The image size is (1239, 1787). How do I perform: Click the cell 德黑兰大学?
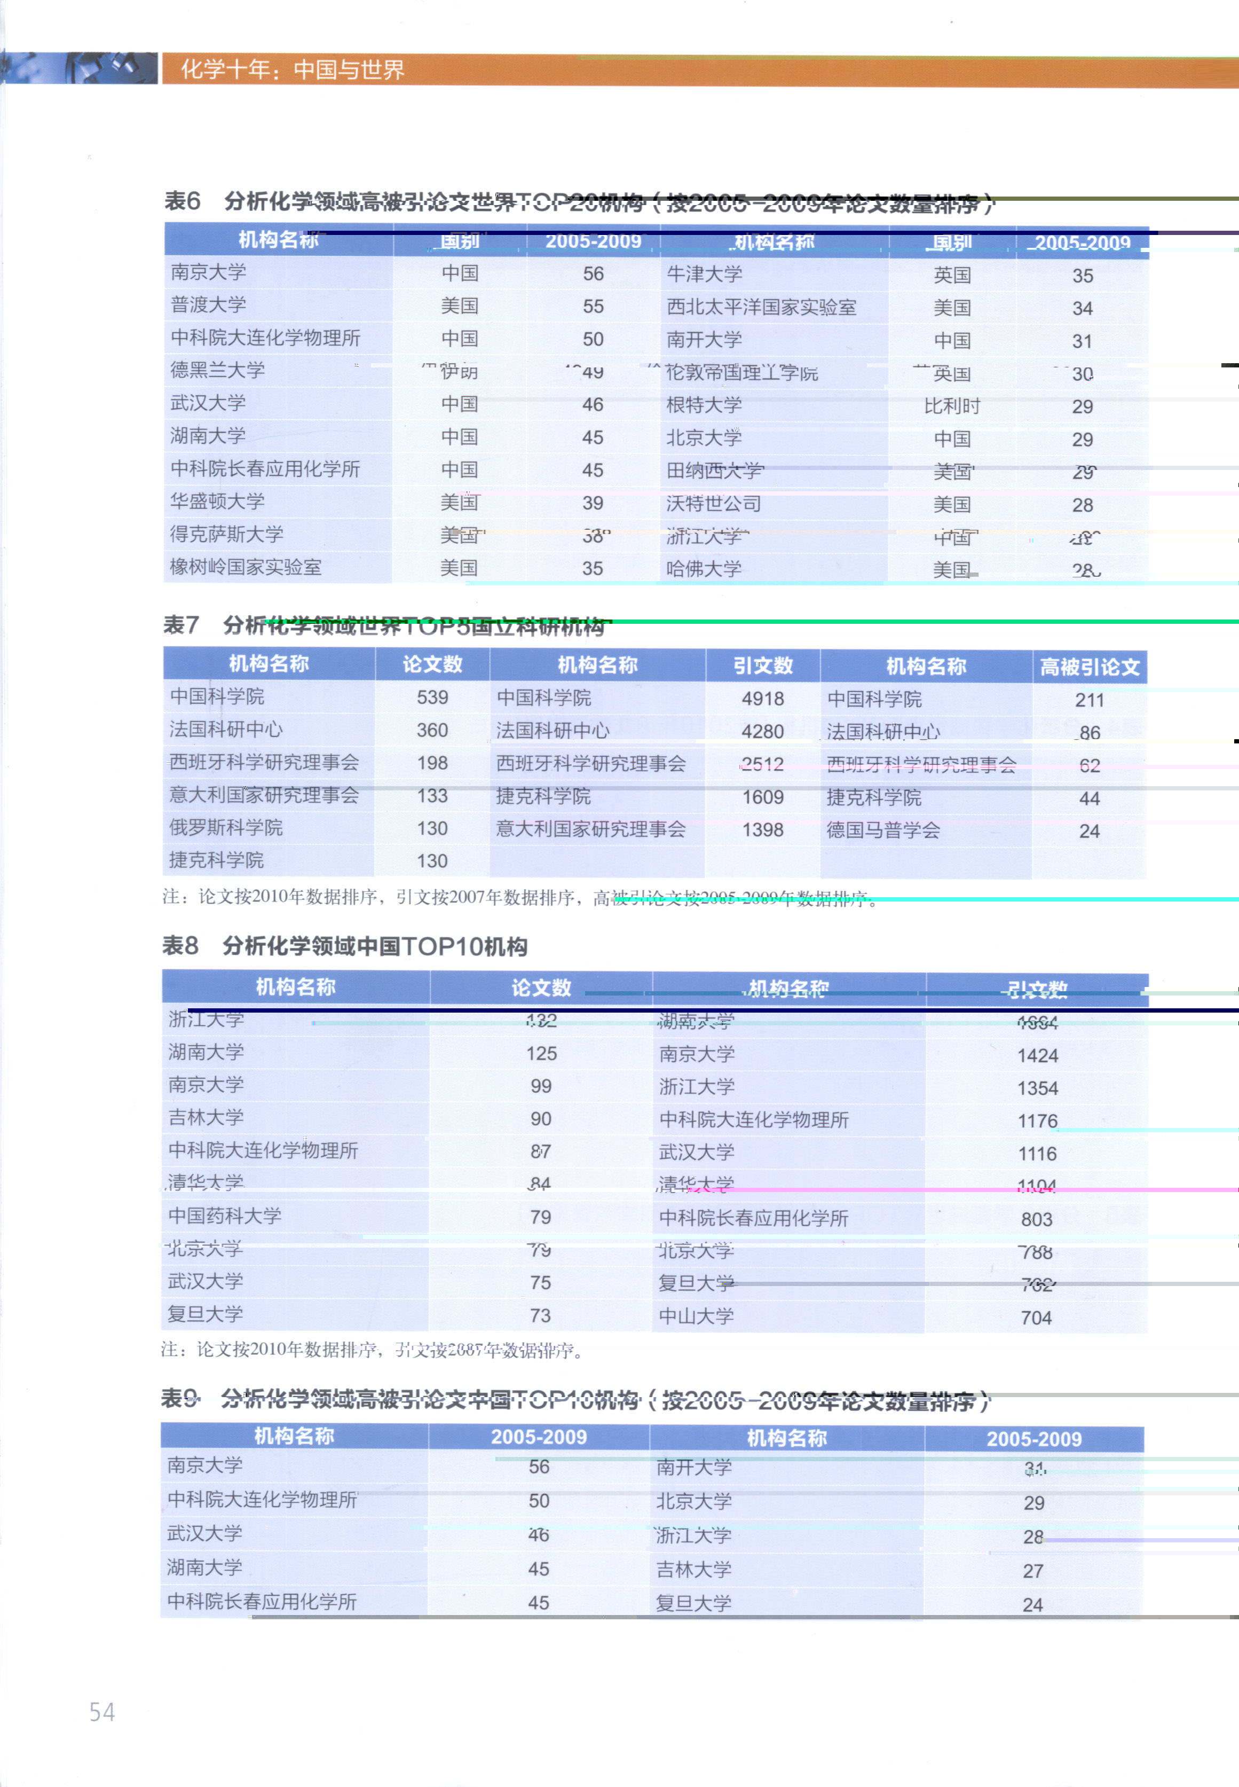218,370
